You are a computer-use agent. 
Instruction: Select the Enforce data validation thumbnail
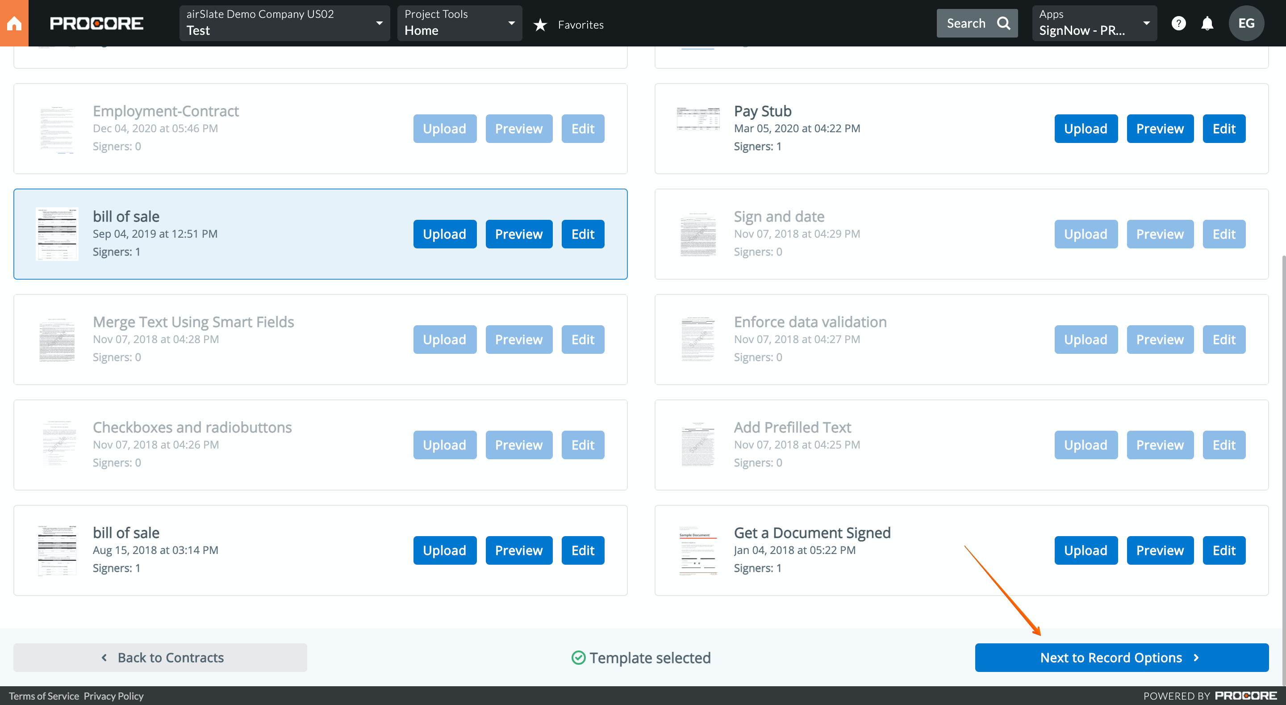click(x=698, y=339)
